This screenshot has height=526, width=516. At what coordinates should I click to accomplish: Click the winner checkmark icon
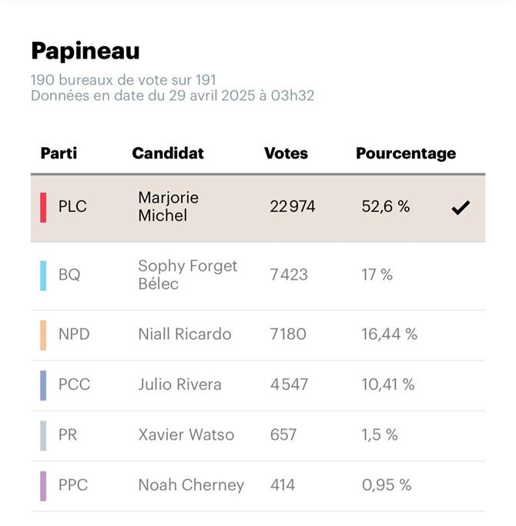[x=461, y=208]
